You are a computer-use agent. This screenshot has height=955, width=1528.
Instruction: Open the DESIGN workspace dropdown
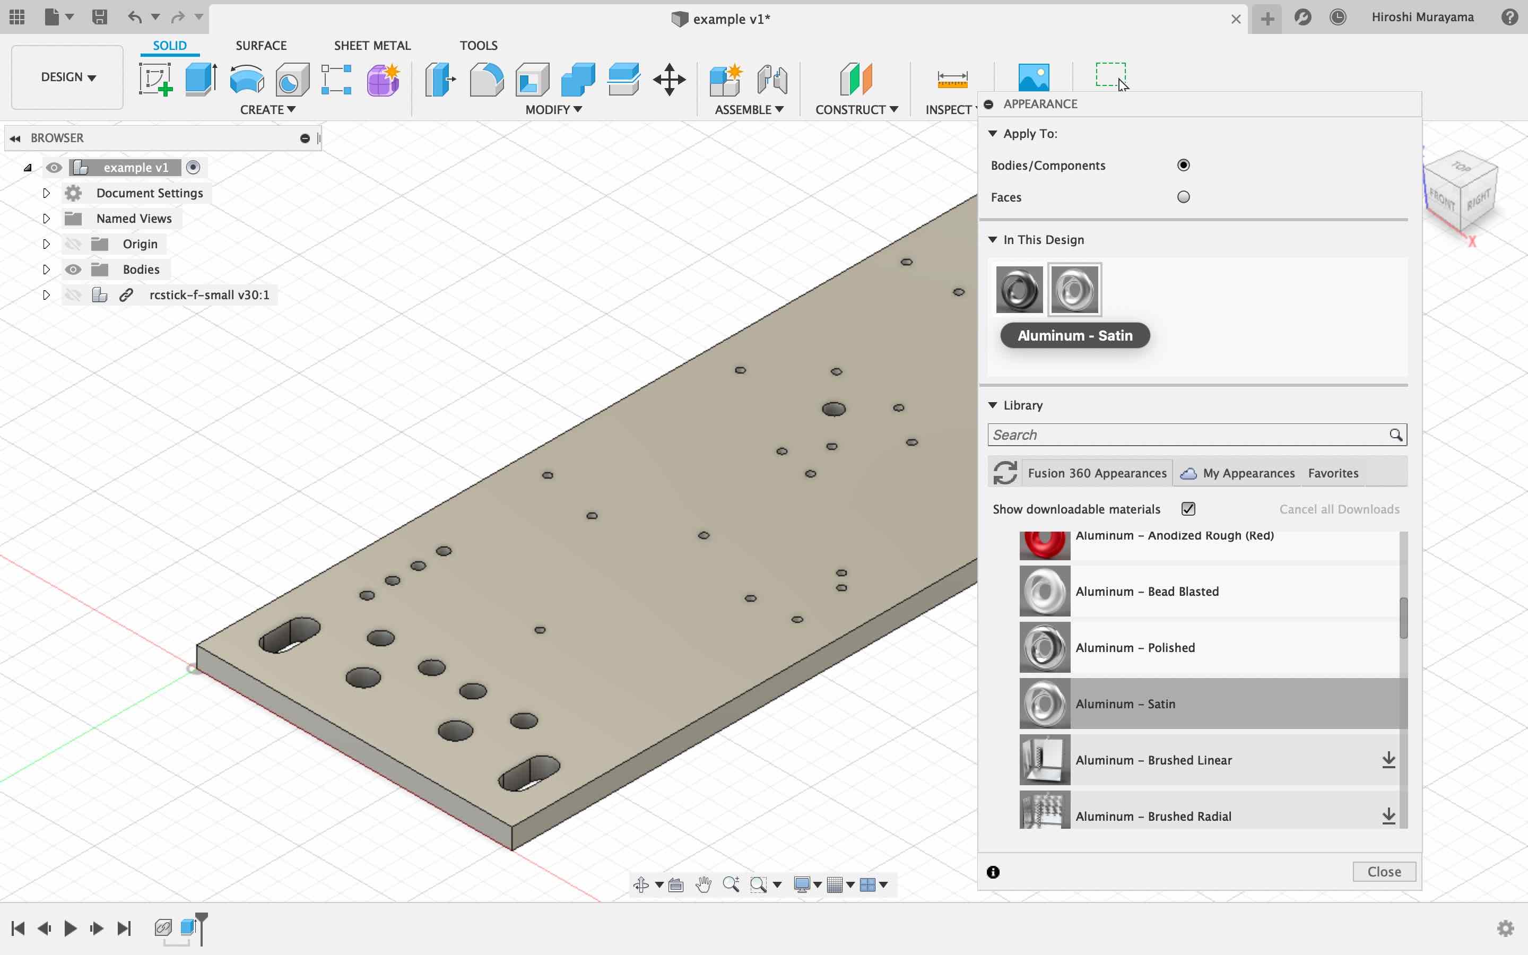(x=67, y=77)
